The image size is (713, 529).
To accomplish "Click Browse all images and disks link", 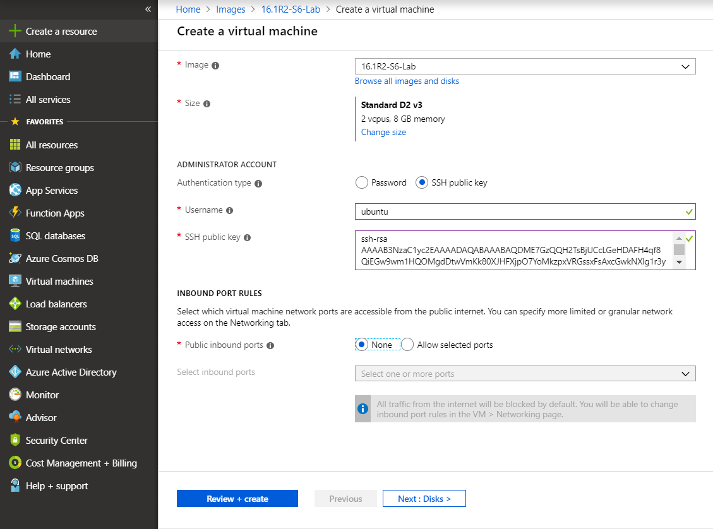I will click(x=407, y=81).
